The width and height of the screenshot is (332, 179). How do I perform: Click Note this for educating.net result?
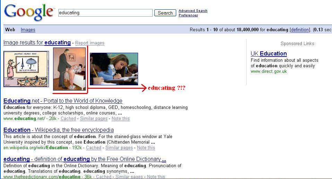coord(120,119)
